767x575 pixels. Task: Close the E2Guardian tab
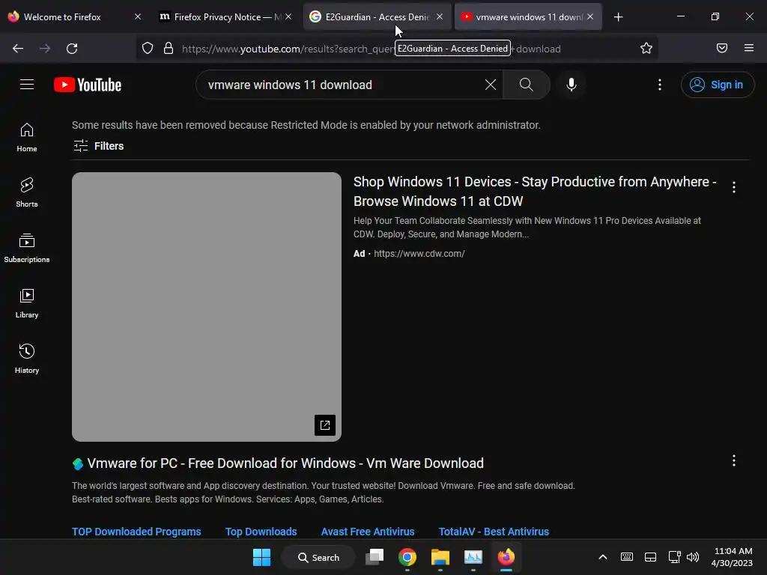(x=440, y=16)
